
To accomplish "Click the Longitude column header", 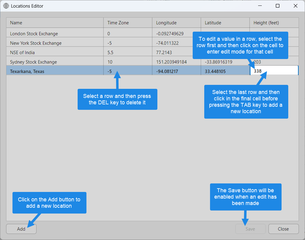I will tap(177, 23).
